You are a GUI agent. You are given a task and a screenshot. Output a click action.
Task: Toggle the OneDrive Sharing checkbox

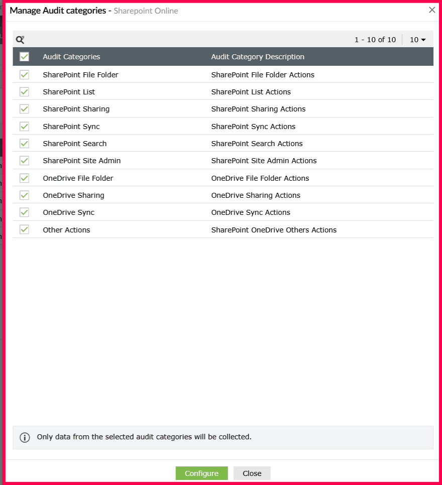(x=24, y=195)
